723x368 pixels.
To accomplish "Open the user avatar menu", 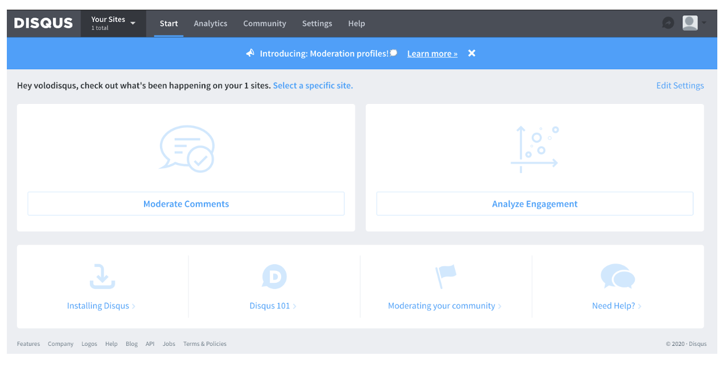I will [694, 23].
